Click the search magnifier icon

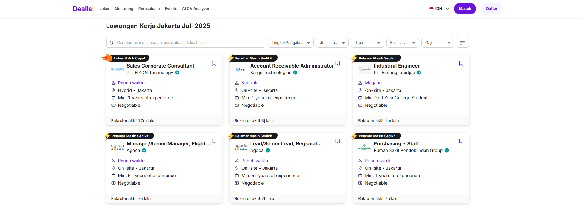click(112, 43)
